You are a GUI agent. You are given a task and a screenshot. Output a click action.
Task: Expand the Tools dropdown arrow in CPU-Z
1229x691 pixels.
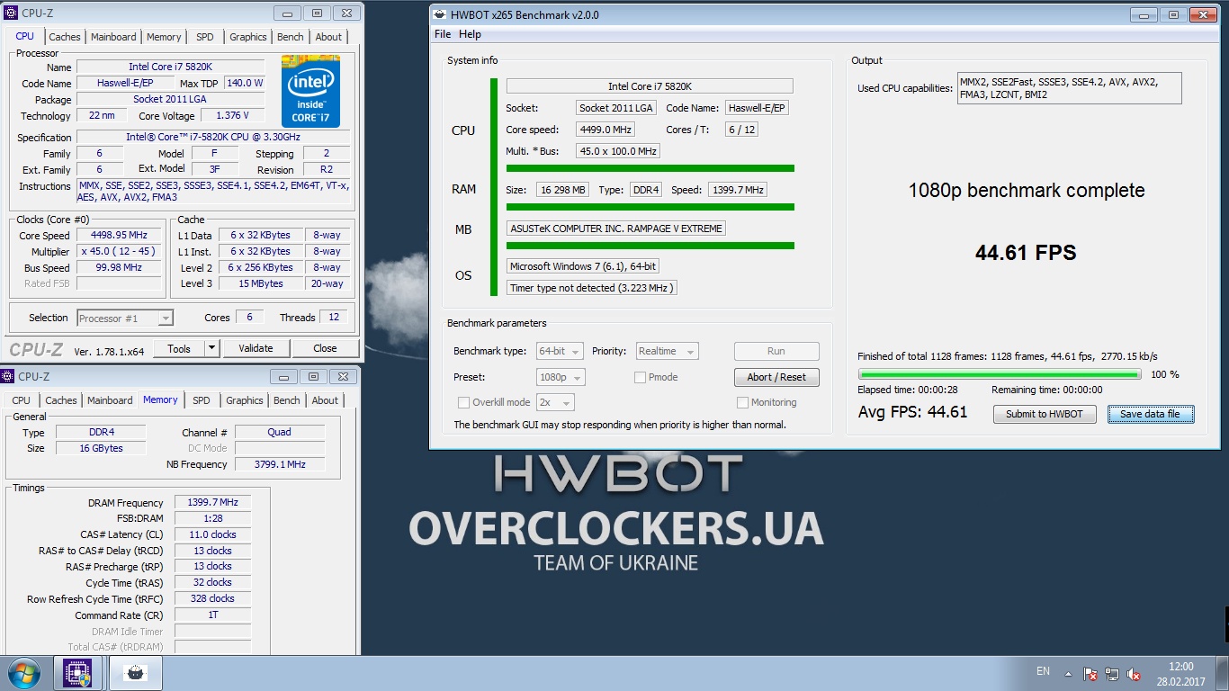point(211,348)
